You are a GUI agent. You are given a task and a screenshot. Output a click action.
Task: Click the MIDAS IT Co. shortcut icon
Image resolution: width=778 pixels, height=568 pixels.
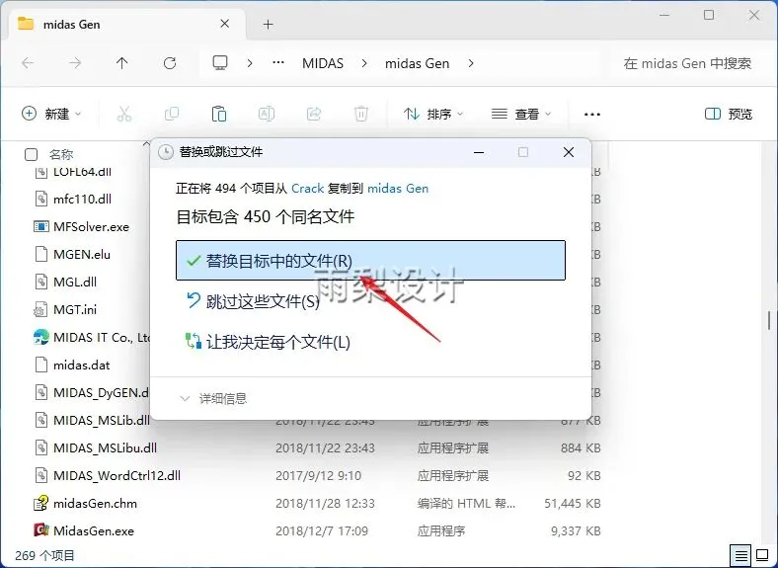click(40, 337)
